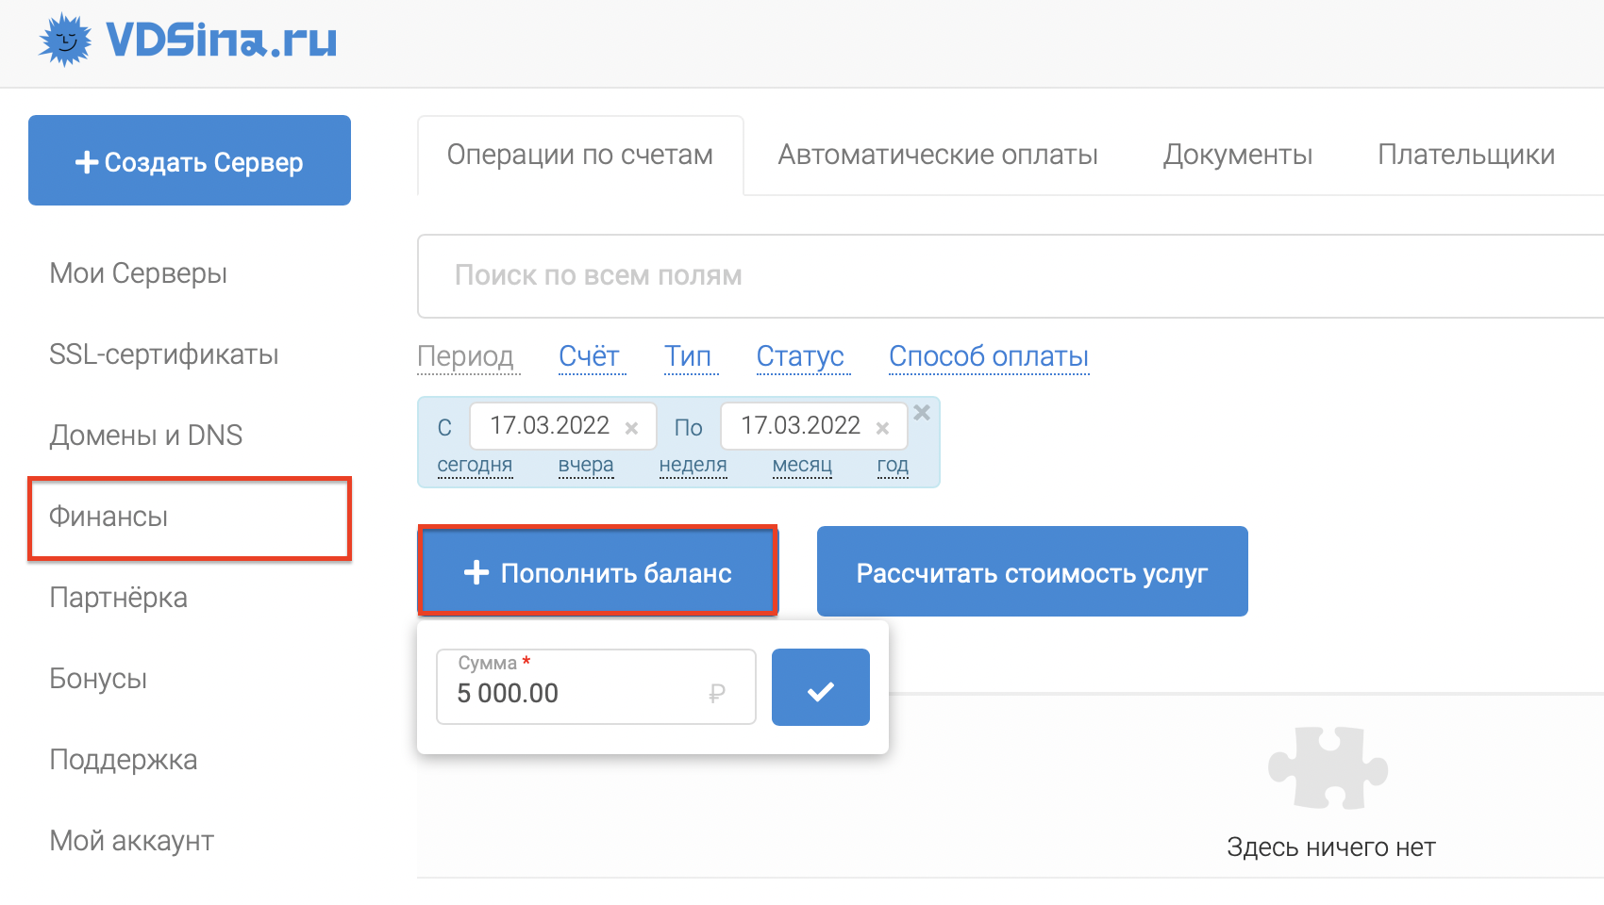Set period to год
This screenshot has height=905, width=1604.
pyautogui.click(x=893, y=465)
